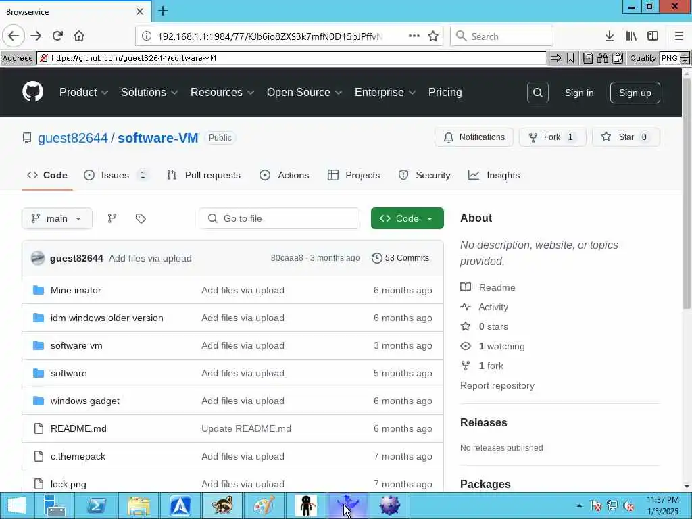Expand the Solutions menu
Viewport: 692px width, 519px height.
point(149,92)
